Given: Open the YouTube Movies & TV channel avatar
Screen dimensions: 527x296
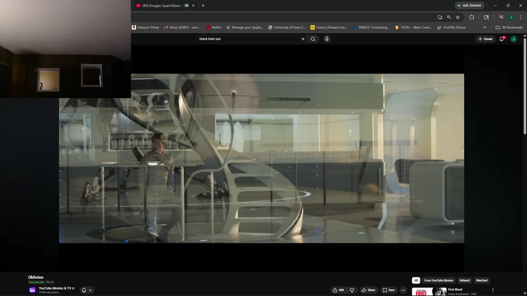Looking at the screenshot, I should pos(33,290).
